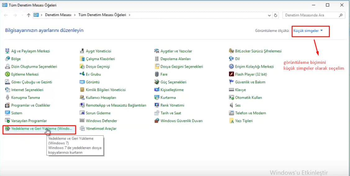Expand the address bar history dropdown

tap(269, 15)
